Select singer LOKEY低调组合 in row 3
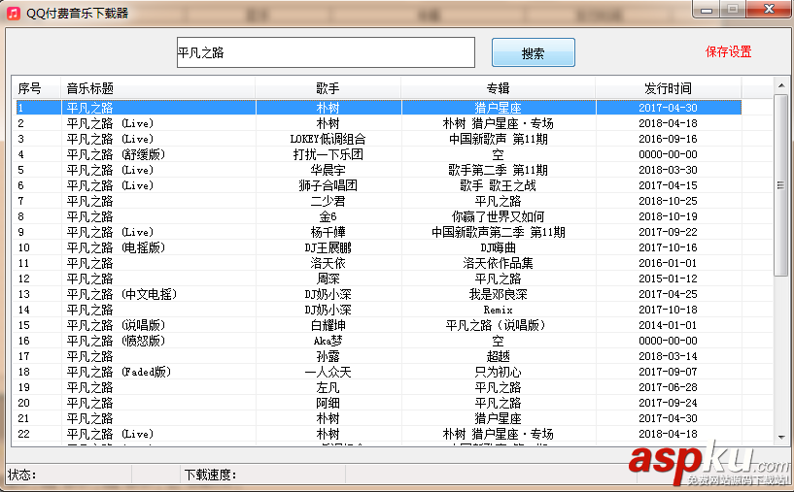The width and height of the screenshot is (794, 492). [x=328, y=139]
